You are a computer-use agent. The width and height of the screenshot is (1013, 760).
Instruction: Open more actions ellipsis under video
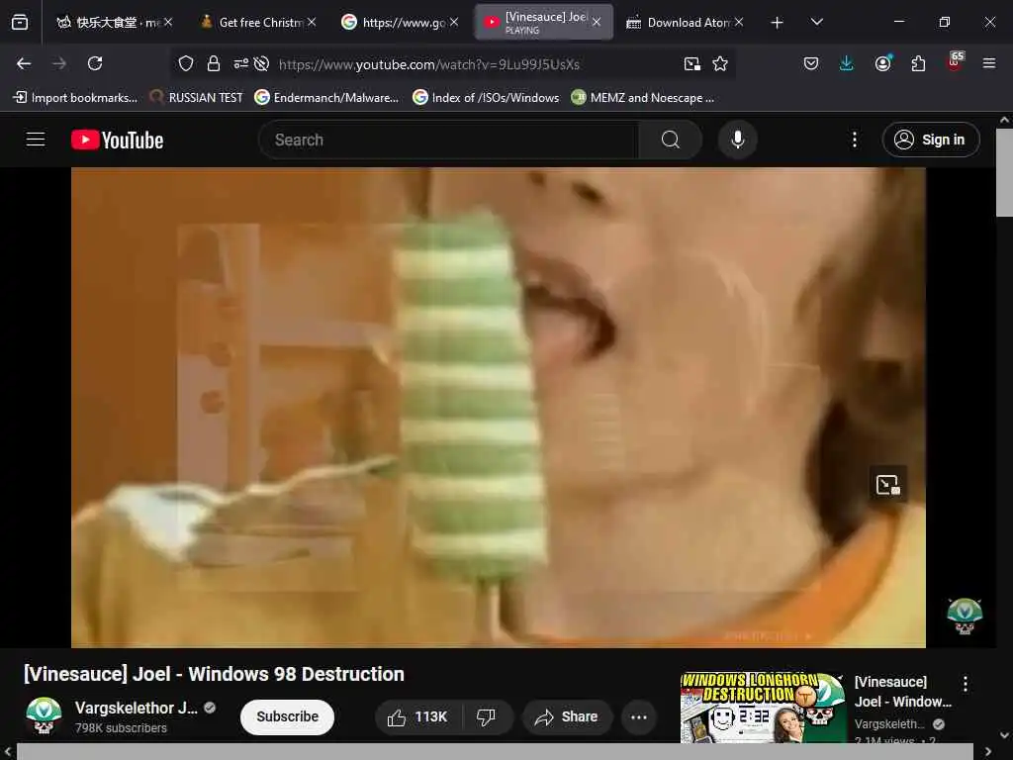coord(639,716)
